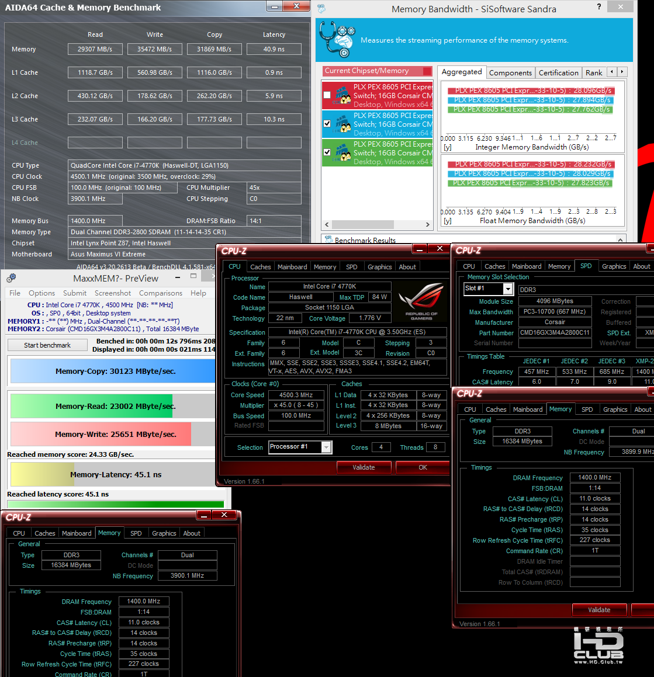Open Graphics tab in center CPU-Z
This screenshot has width=654, height=677.
point(379,267)
